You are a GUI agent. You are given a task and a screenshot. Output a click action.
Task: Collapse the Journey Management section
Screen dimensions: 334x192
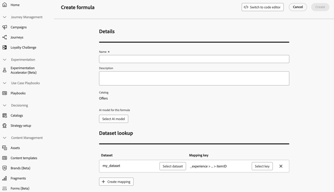click(4, 17)
